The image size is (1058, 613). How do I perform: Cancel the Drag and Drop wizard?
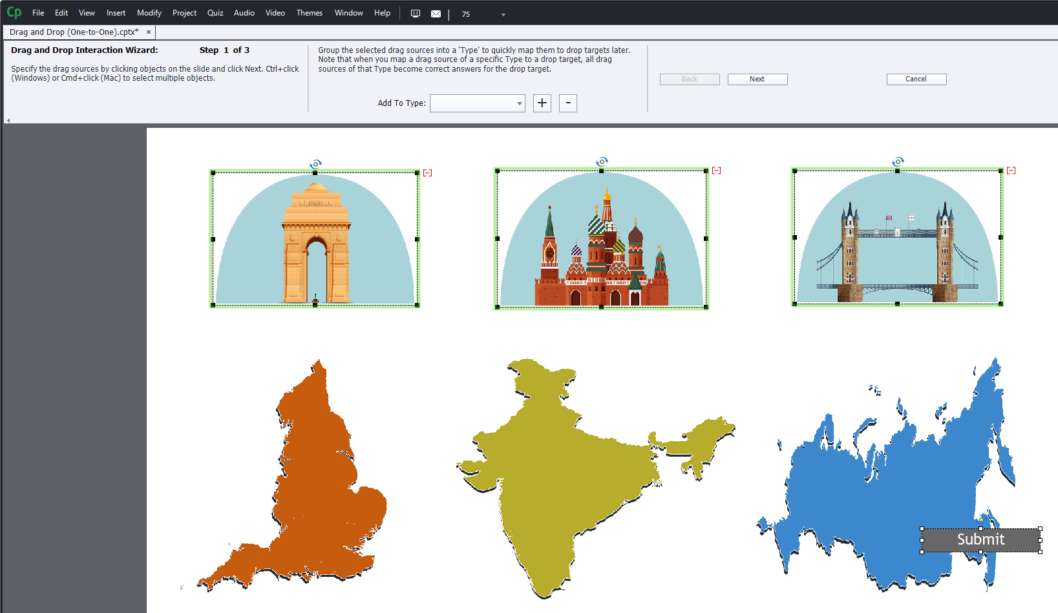tap(916, 79)
